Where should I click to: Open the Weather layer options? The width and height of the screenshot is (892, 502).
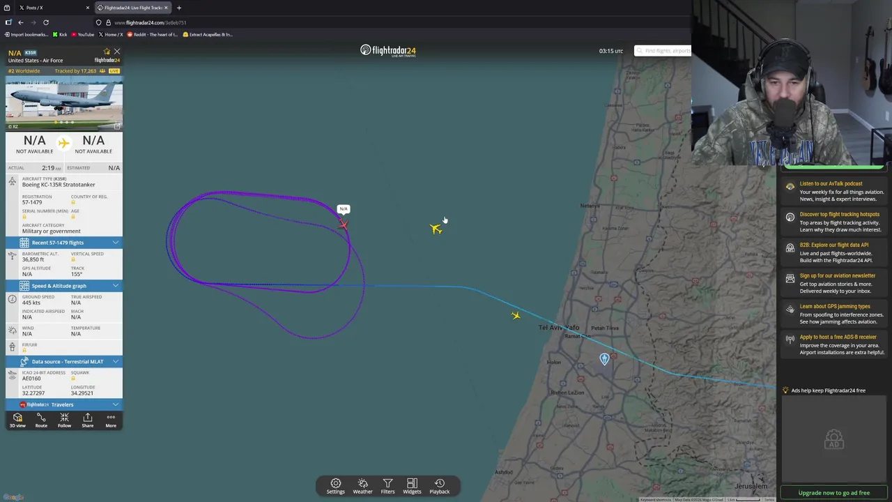click(362, 486)
